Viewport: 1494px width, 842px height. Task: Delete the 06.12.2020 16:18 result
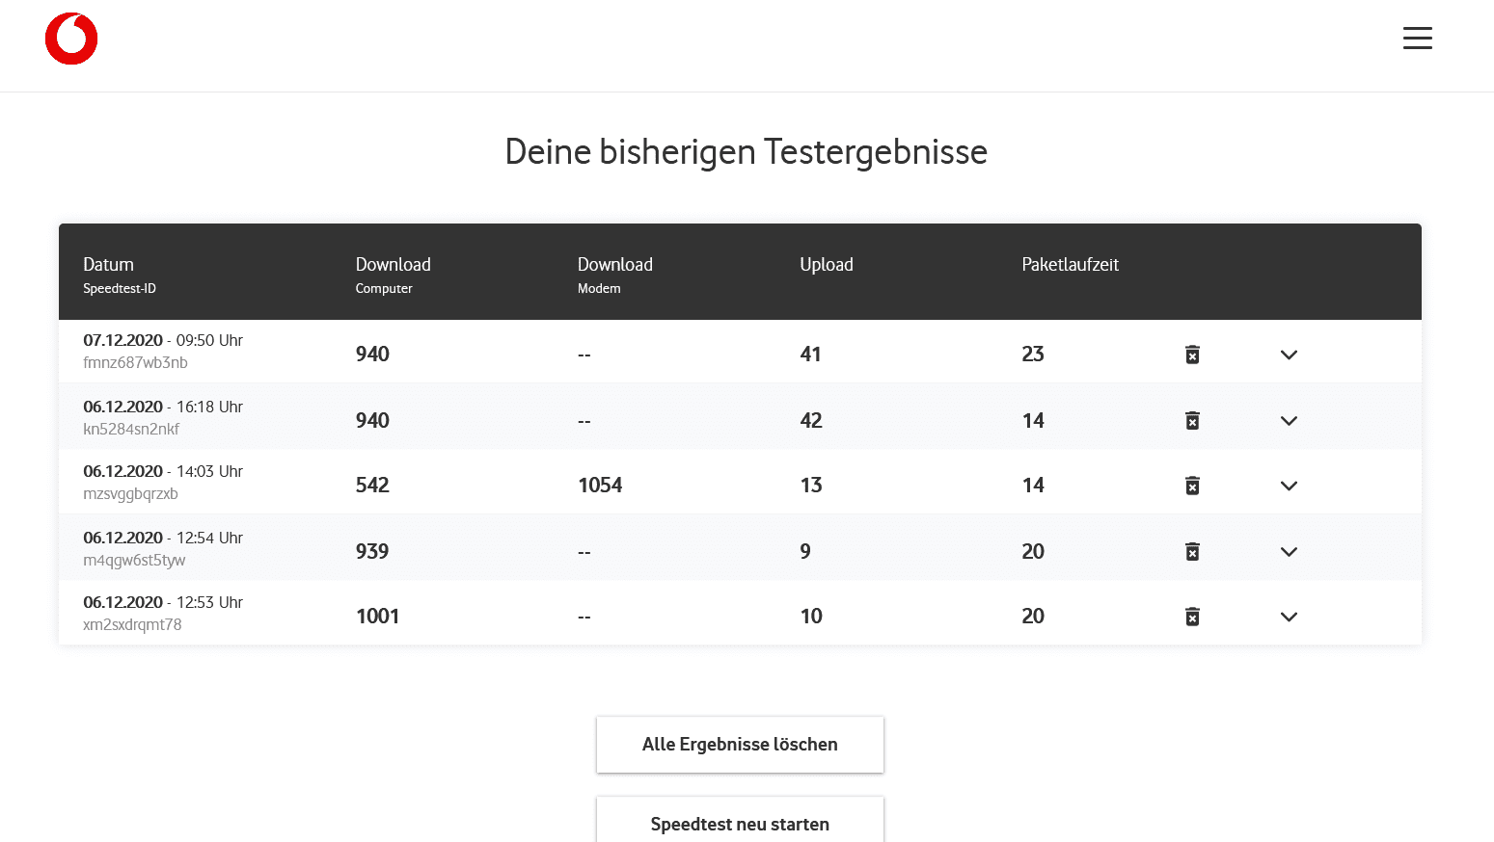[x=1192, y=420]
